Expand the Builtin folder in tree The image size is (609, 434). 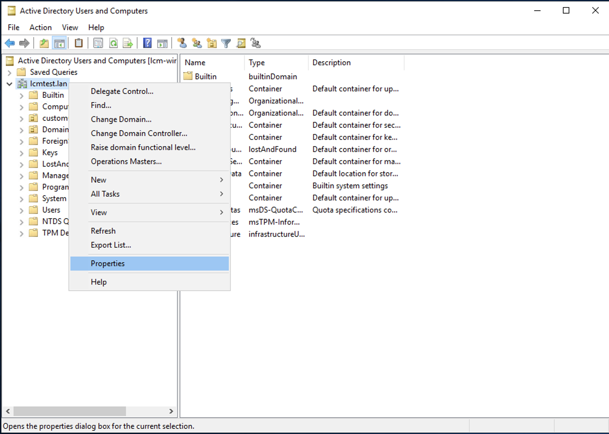21,95
